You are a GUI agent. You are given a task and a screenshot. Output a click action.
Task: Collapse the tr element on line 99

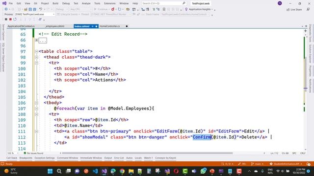click(36, 63)
